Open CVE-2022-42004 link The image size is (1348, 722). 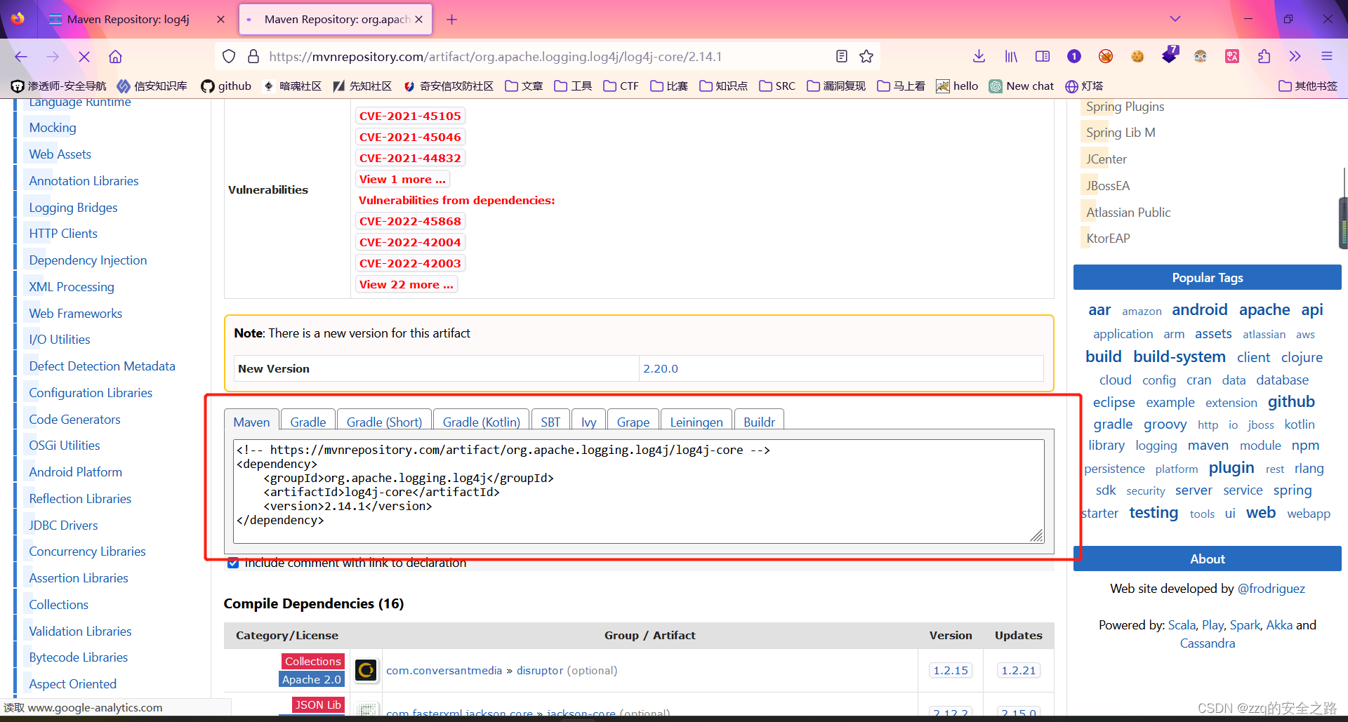click(x=410, y=242)
